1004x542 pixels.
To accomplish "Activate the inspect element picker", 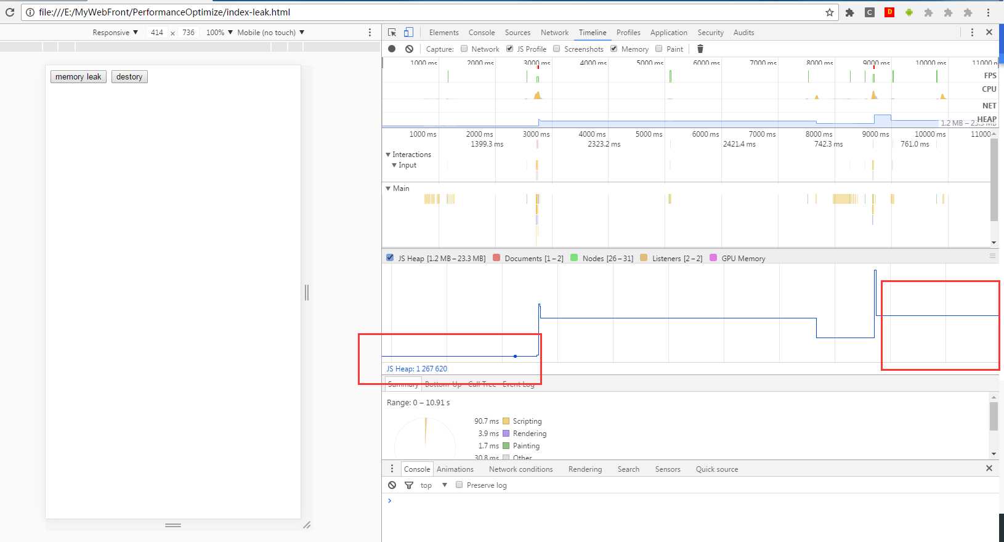I will click(392, 33).
